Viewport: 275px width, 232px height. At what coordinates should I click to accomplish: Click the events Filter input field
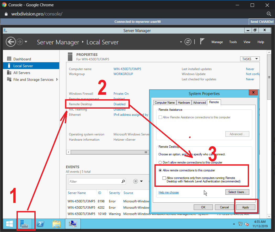[94, 181]
